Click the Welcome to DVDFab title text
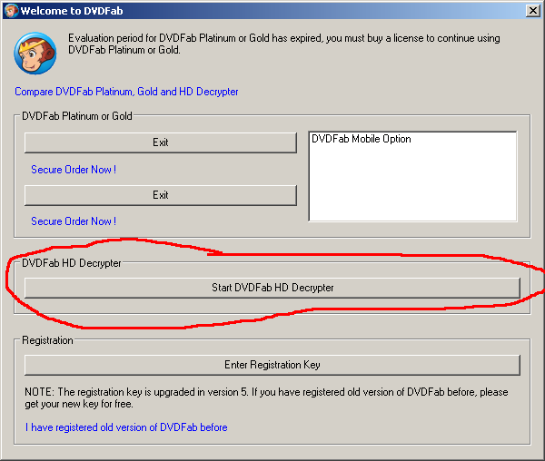The image size is (545, 461). [72, 11]
